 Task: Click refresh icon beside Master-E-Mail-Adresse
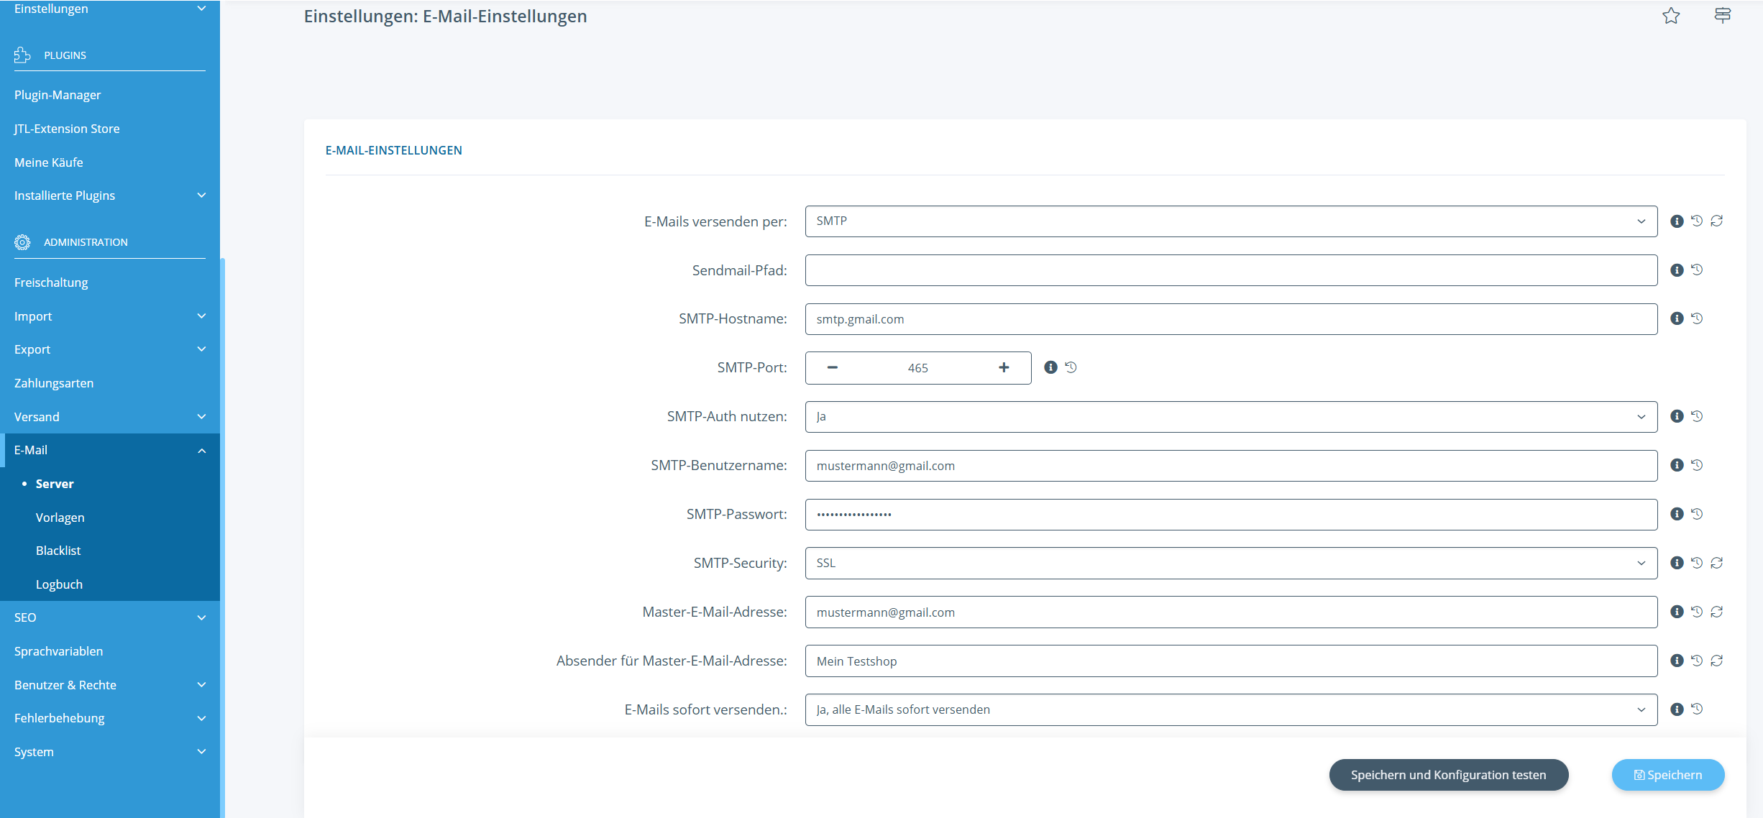coord(1717,612)
